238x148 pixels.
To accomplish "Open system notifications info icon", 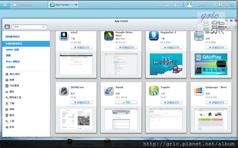I will pyautogui.click(x=175, y=5).
